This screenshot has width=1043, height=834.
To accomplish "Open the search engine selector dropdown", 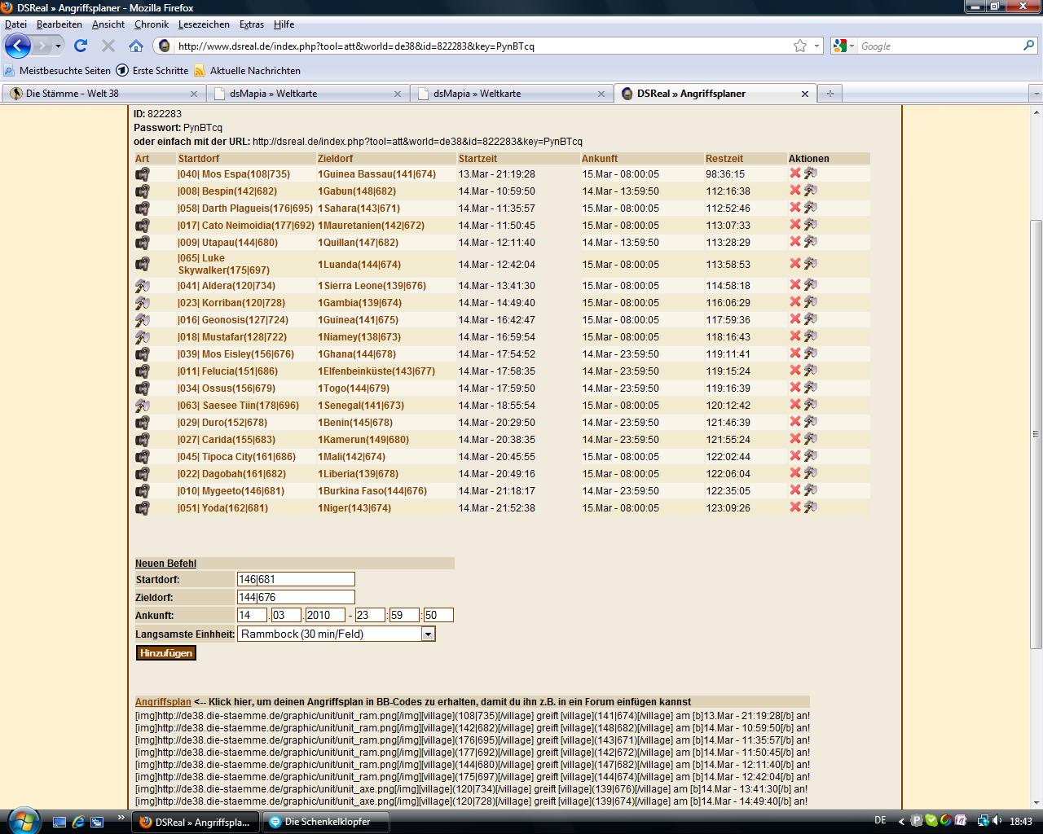I will [844, 46].
